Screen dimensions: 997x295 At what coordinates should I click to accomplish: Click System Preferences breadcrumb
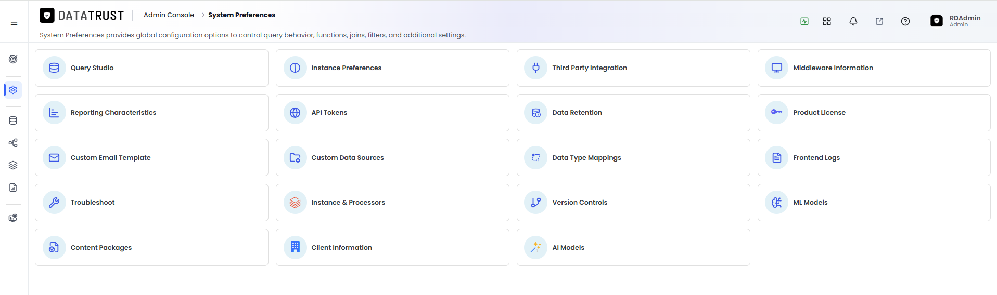pyautogui.click(x=241, y=15)
